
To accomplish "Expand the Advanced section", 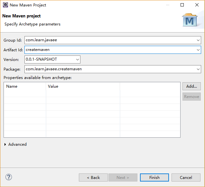I will pos(5,144).
